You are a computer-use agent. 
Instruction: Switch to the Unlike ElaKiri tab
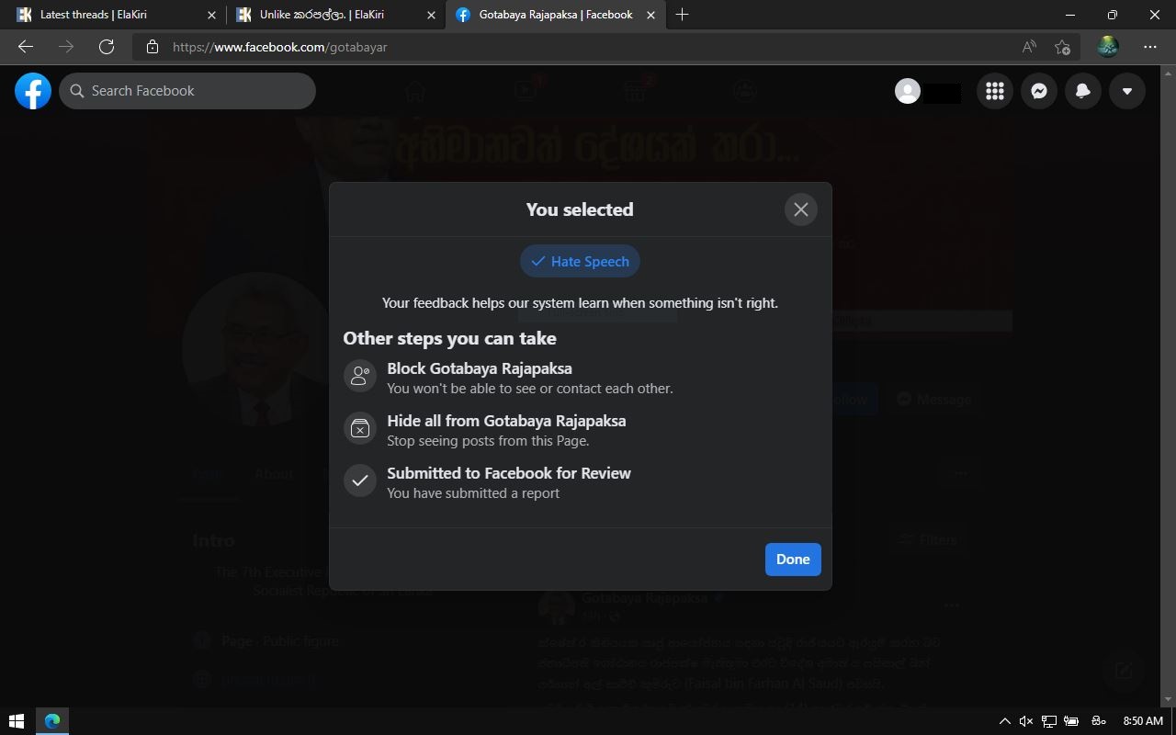click(334, 15)
